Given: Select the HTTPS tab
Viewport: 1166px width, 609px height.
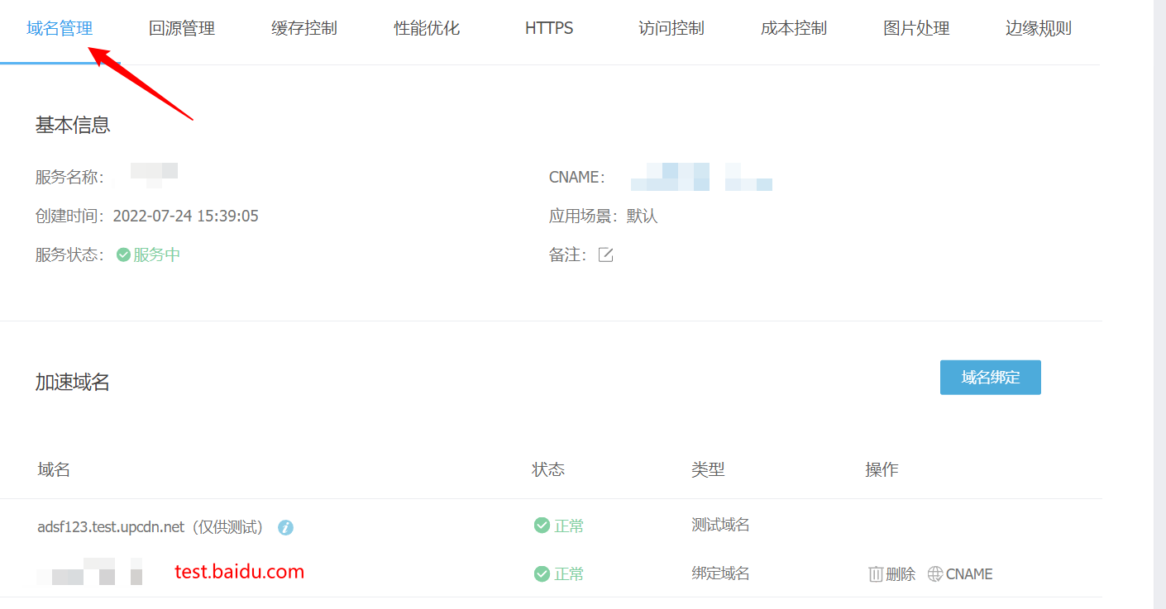Looking at the screenshot, I should 549,28.
